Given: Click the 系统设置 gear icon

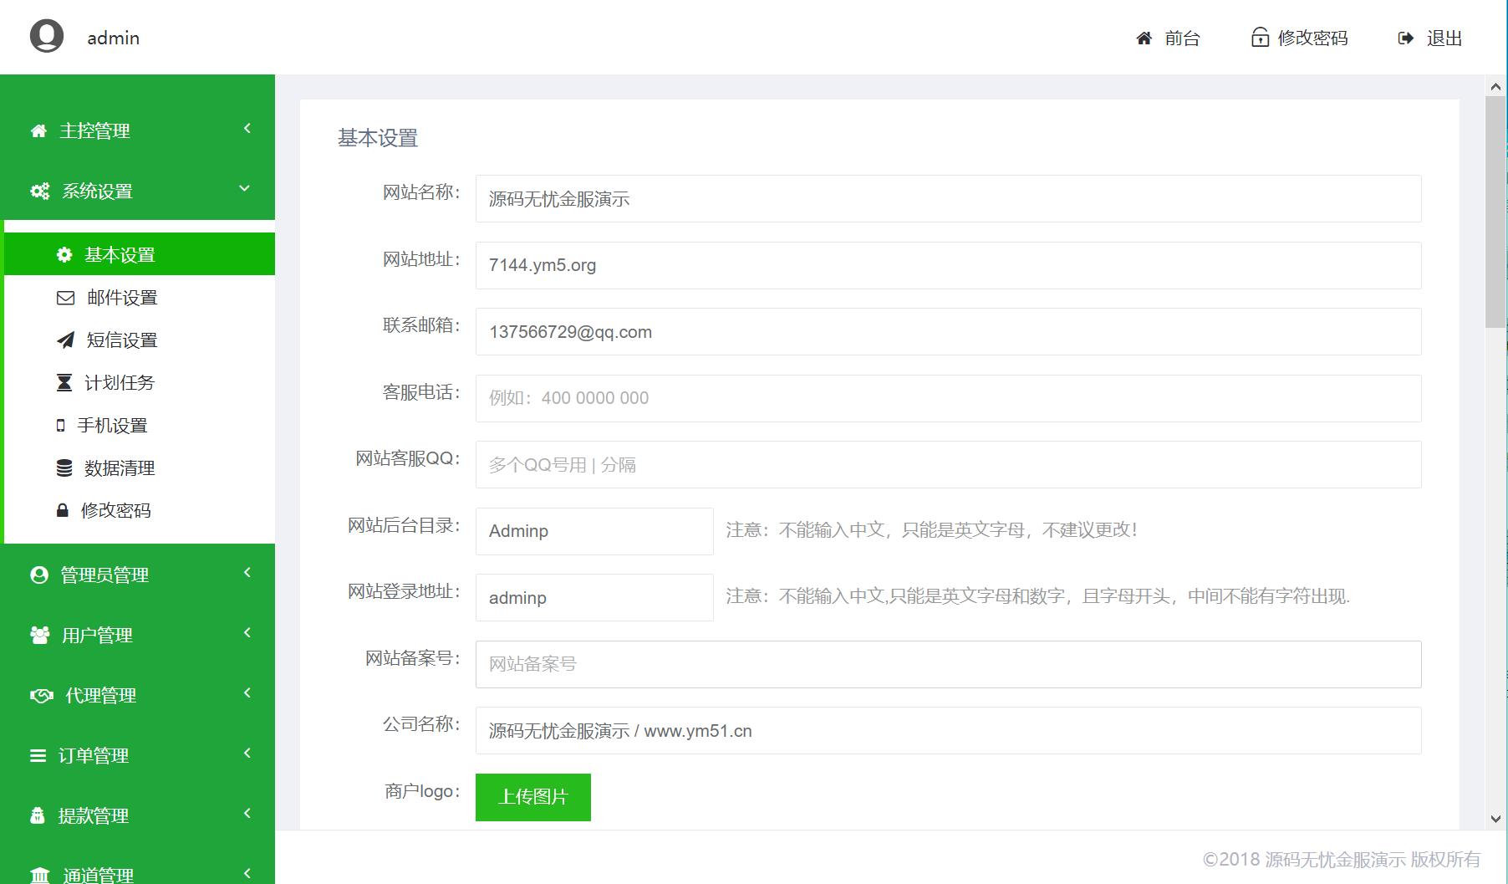Looking at the screenshot, I should 38,191.
